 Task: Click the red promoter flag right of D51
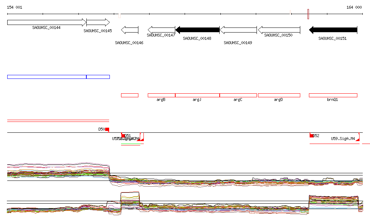click(x=142, y=140)
